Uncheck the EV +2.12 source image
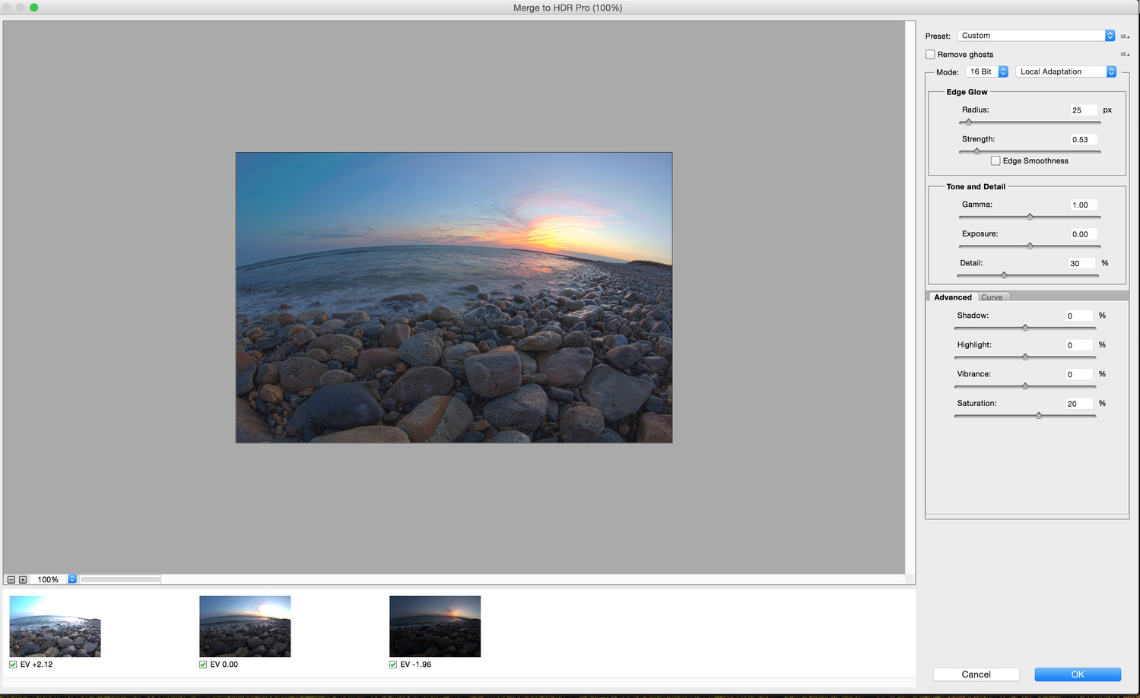The width and height of the screenshot is (1140, 698). click(x=13, y=665)
